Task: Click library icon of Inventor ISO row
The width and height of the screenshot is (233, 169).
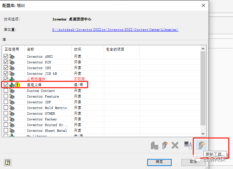Action: (x=12, y=68)
